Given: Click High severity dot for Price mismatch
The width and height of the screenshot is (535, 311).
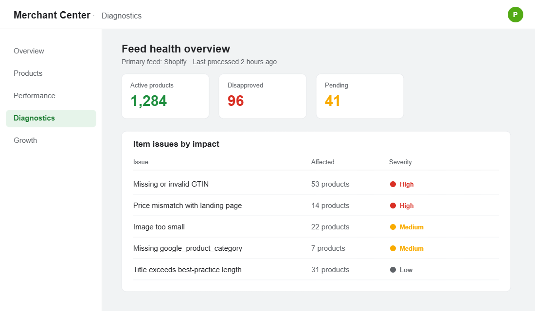Looking at the screenshot, I should (x=392, y=206).
